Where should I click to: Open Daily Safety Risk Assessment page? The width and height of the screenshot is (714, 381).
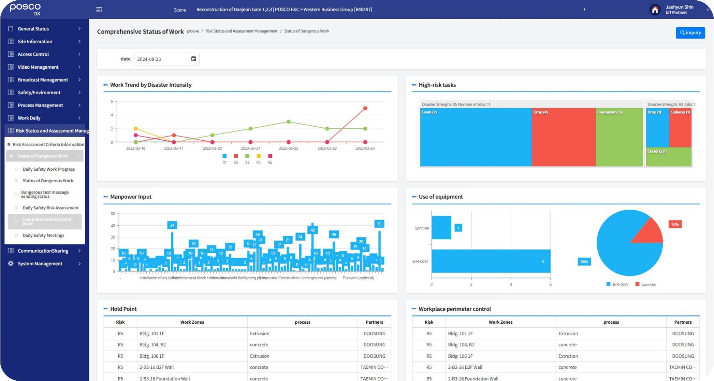[50, 208]
